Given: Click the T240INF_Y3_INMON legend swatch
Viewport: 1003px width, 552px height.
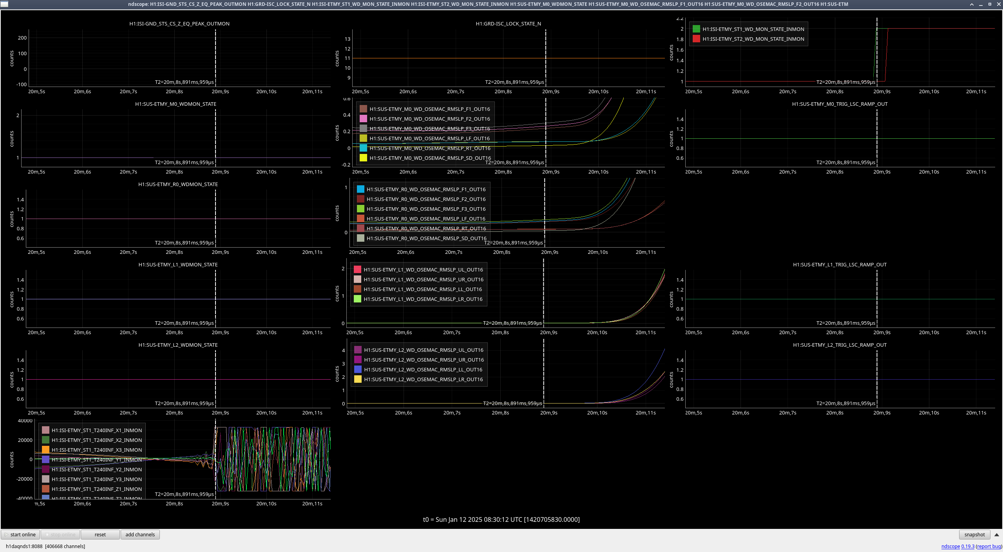Looking at the screenshot, I should click(x=45, y=479).
